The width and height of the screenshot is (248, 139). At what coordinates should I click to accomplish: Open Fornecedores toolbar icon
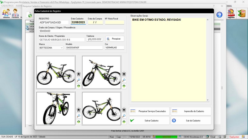pos(15,14)
